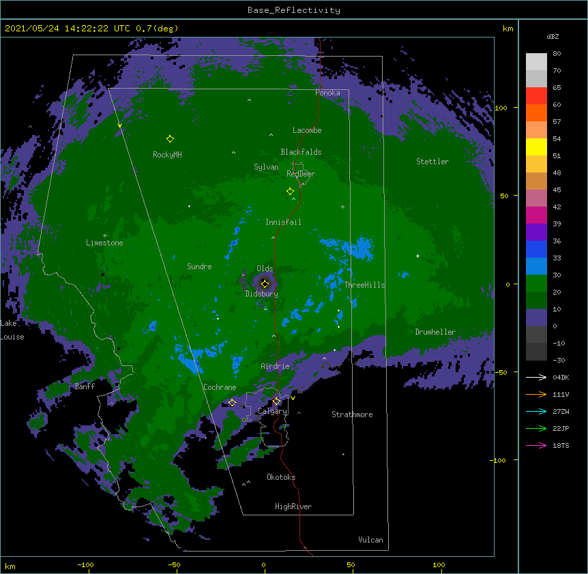Click the Olds label
Image resolution: width=588 pixels, height=574 pixels.
(x=265, y=269)
